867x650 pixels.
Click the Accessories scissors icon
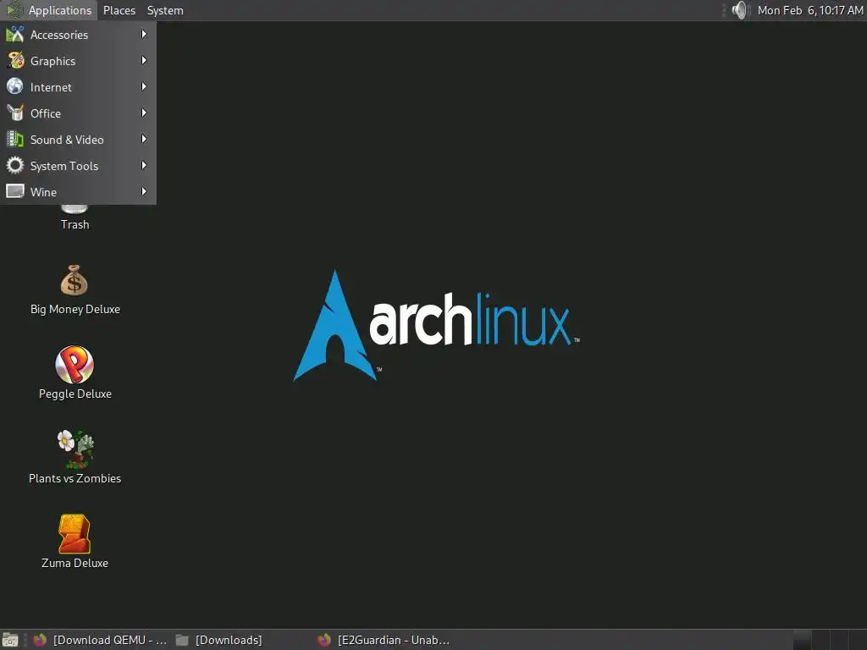click(x=15, y=34)
